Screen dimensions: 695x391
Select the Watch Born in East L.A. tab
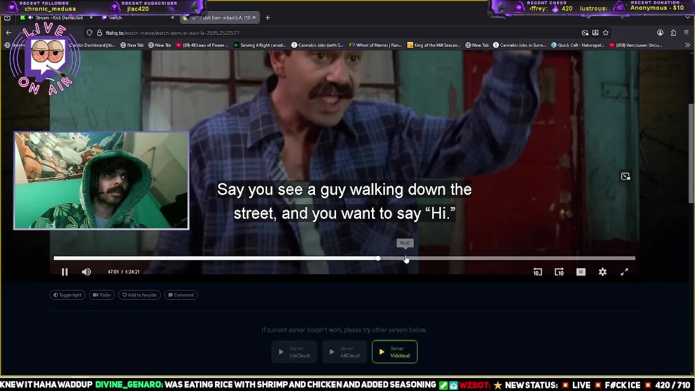[x=220, y=18]
